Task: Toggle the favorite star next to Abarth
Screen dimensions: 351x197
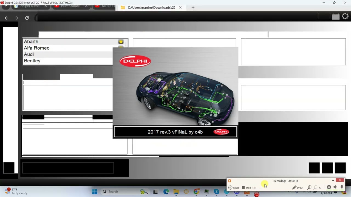Action: coord(121,42)
